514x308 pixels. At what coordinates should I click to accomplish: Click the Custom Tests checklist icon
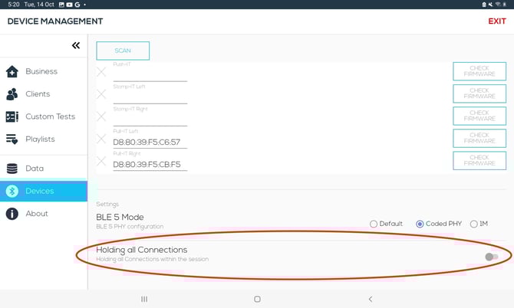[x=12, y=116]
